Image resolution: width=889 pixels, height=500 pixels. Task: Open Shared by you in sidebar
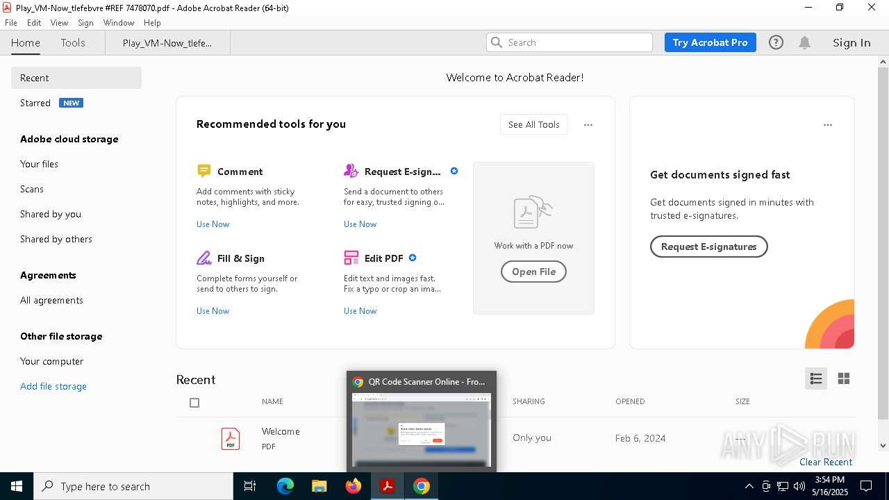click(x=51, y=214)
